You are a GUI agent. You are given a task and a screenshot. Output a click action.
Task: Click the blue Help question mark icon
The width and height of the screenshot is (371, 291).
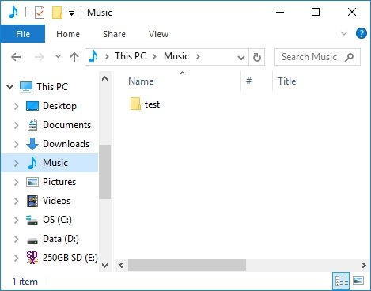[361, 33]
